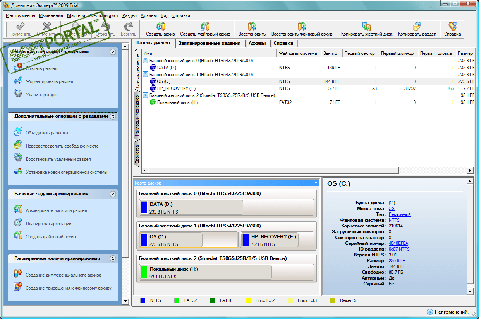479x319 pixels.
Task: Click the Удалить раздел sidebar icon
Action: 18,94
